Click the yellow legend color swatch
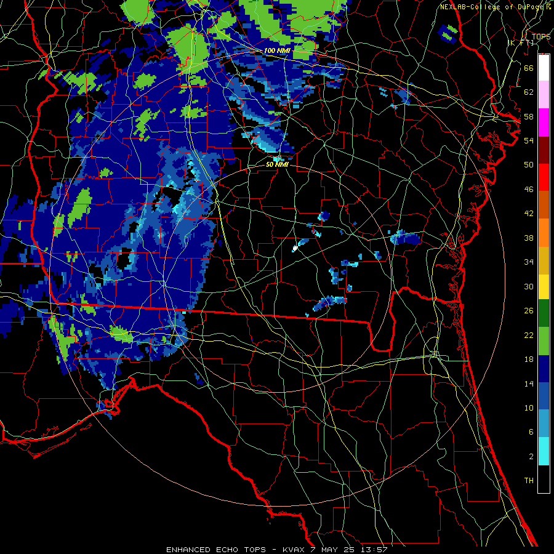Viewport: 554px width, 554px height. 544,286
